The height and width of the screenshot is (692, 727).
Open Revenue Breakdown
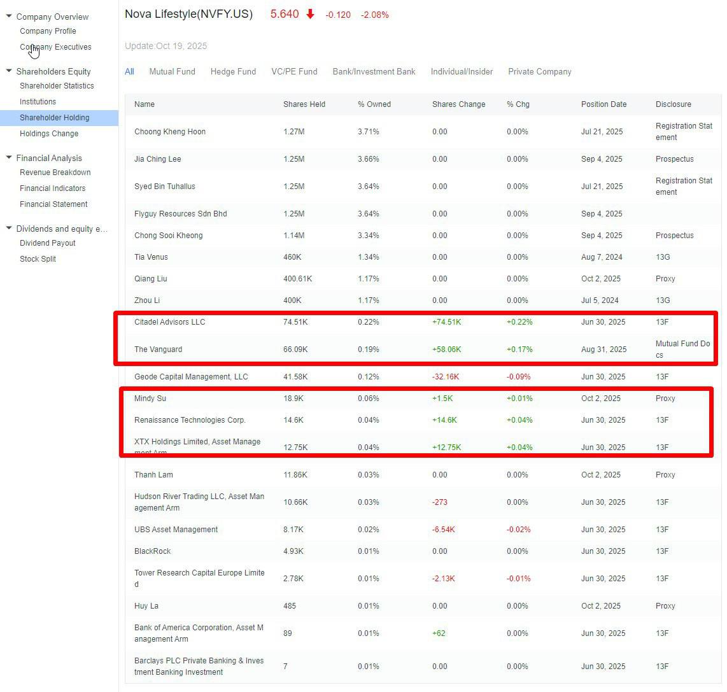coord(55,172)
